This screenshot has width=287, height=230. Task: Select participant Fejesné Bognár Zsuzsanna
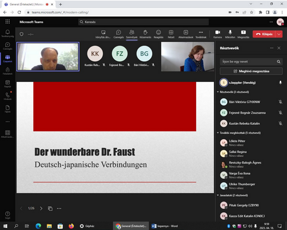[x=251, y=113]
